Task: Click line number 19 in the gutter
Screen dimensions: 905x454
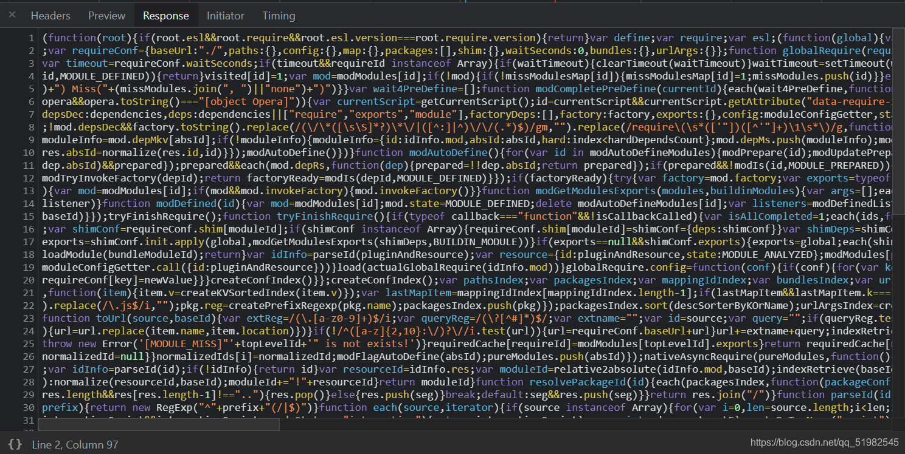Action: point(28,267)
